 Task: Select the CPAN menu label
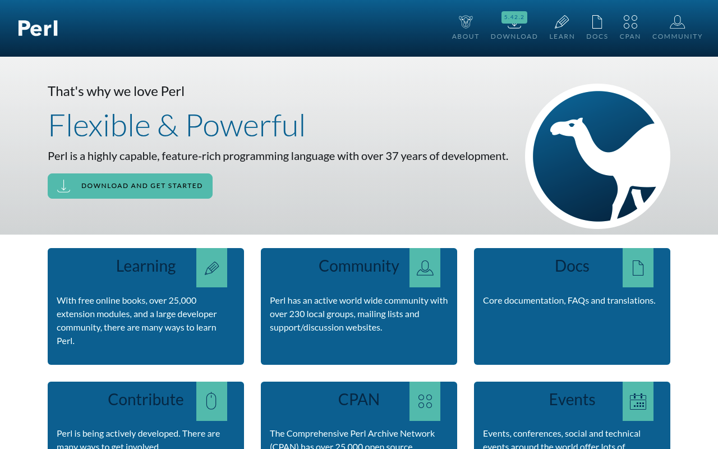point(630,36)
